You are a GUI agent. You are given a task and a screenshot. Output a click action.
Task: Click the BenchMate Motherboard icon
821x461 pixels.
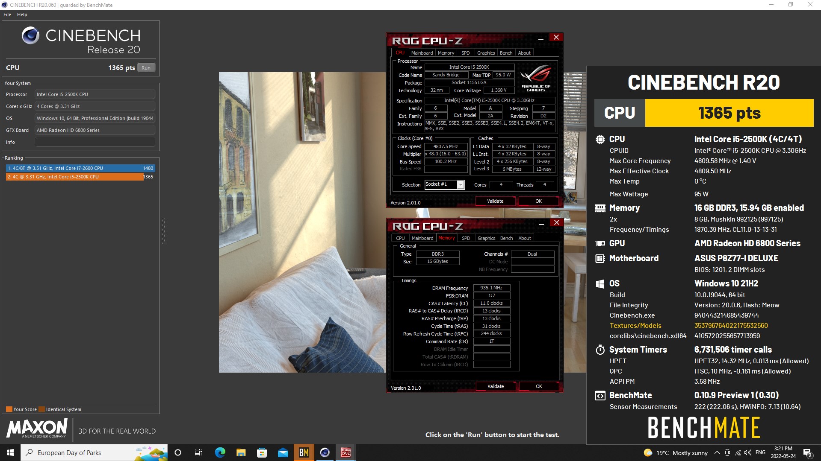tap(600, 258)
